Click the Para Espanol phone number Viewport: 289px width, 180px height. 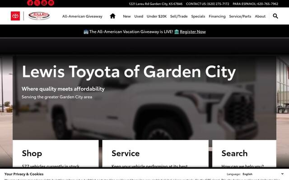(x=256, y=4)
